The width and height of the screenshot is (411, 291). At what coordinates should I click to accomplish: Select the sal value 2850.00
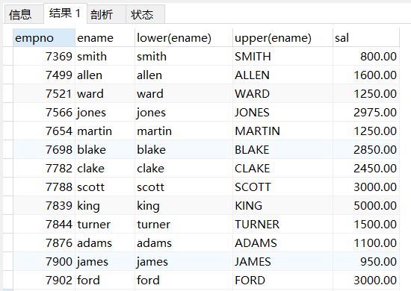pyautogui.click(x=366, y=150)
